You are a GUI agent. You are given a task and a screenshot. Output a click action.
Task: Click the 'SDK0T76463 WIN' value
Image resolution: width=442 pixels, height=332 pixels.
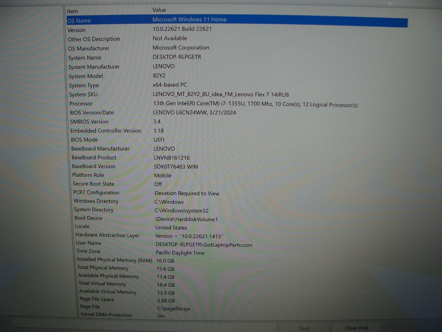coord(176,167)
